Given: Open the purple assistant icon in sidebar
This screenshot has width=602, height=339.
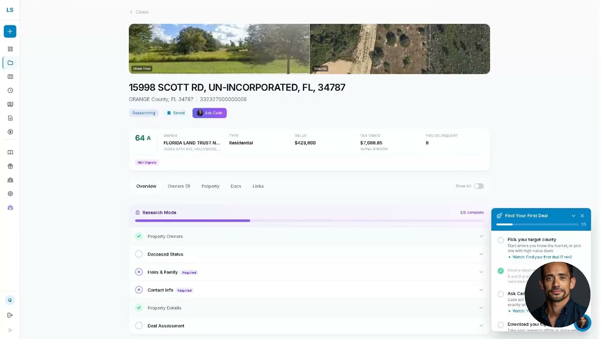Looking at the screenshot, I should tap(10, 208).
